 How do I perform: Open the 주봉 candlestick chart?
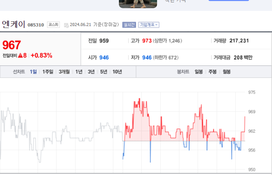(213, 72)
